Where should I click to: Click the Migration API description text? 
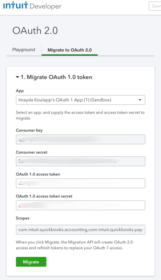74,245
